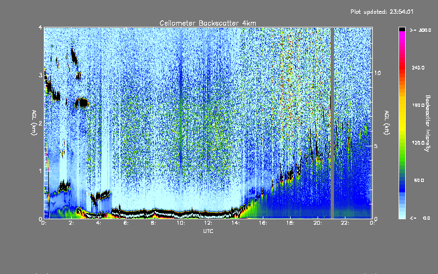The image size is (438, 274).
Task: Select the '10:' hour tick label
Action: click(x=181, y=223)
